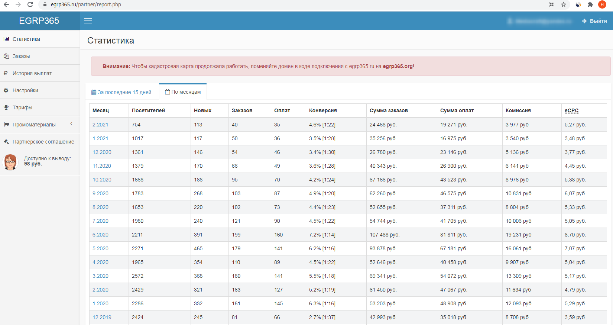Click the QR code icon in address bar
613x325 pixels.
click(x=552, y=4)
